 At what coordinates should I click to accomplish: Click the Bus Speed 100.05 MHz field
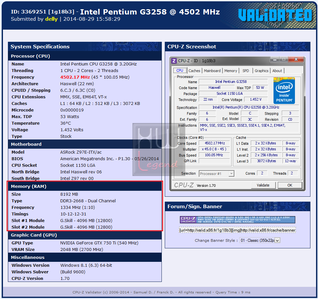[214, 155]
